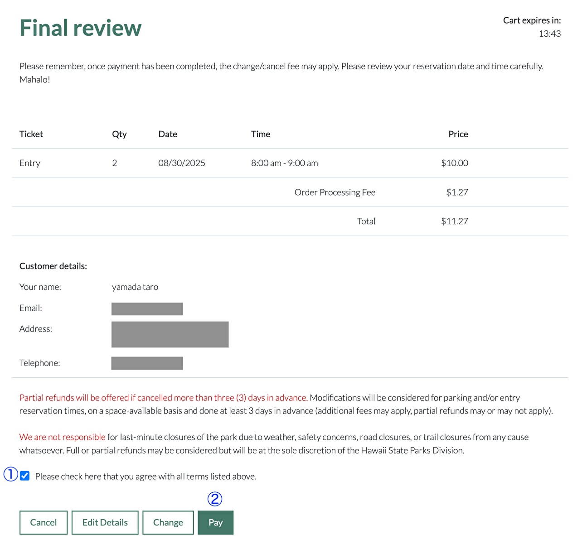Click the Cancel button
Screen dimensions: 582x549
point(43,522)
